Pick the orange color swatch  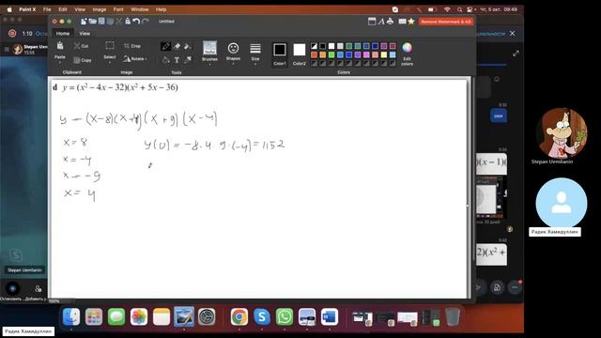point(323,54)
